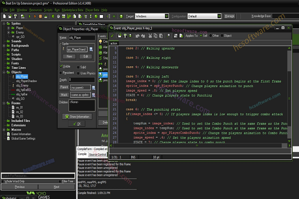Create an object with the green ball icon
Viewport: 299px width, 199px height.
point(96,17)
